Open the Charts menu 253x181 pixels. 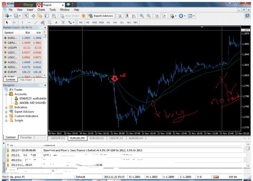coord(41,10)
